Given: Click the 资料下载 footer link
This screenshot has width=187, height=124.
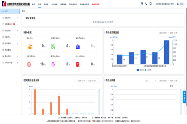Looking at the screenshot, I should tap(110, 118).
